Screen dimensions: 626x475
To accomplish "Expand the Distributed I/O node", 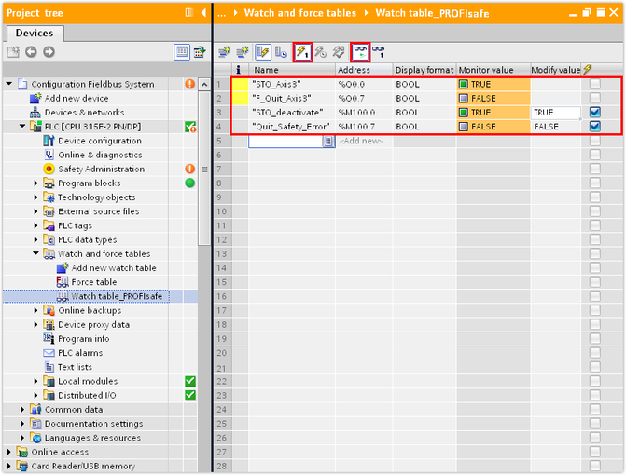I will [x=36, y=395].
